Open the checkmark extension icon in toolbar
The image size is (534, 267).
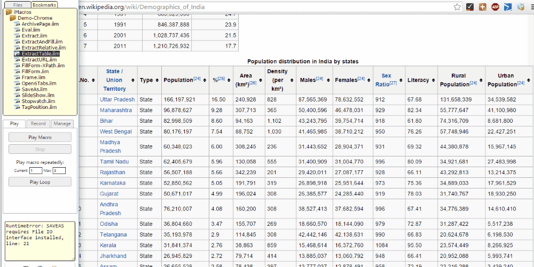point(469,7)
